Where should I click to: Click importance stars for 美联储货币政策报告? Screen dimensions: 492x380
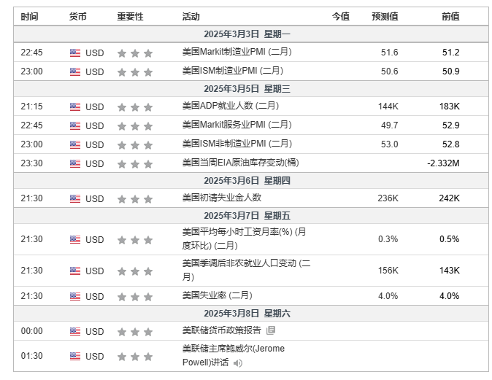coord(134,331)
